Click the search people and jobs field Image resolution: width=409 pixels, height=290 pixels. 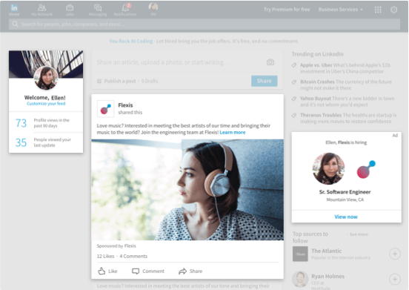click(204, 24)
